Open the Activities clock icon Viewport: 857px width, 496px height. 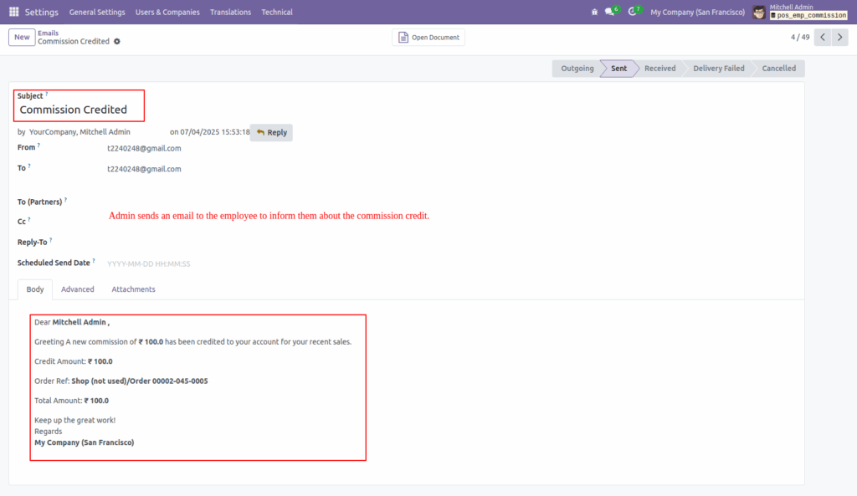(x=634, y=12)
